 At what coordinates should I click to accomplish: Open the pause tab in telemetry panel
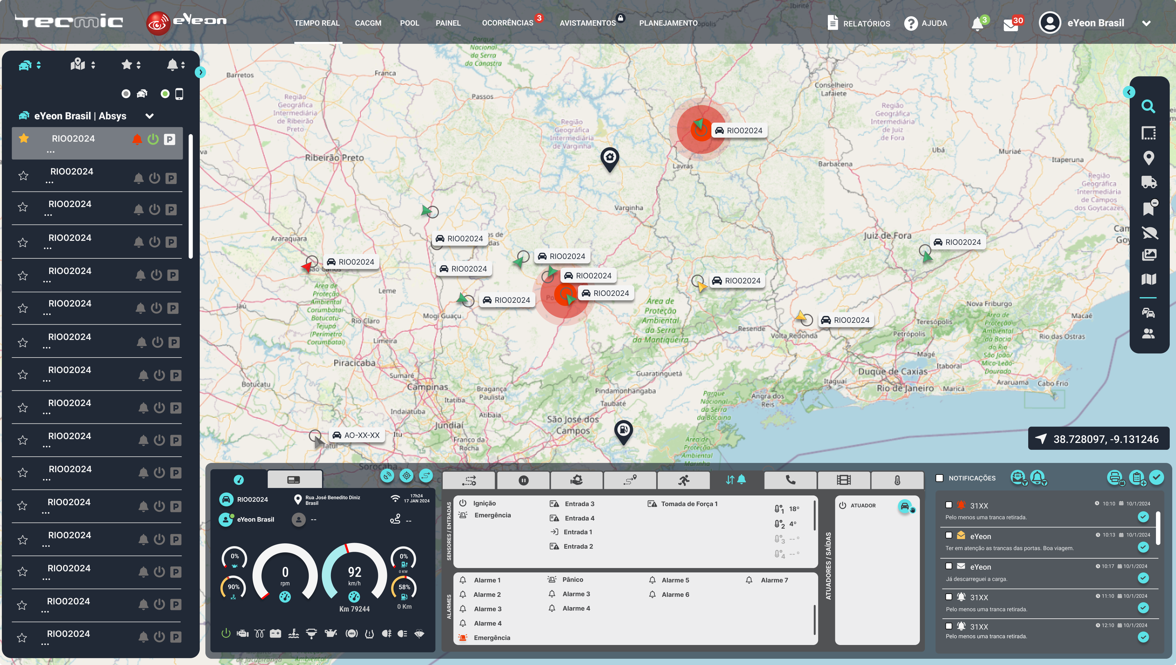point(523,480)
